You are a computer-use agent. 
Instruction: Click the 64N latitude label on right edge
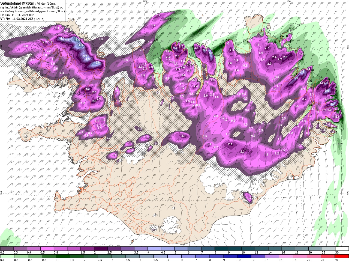click(x=348, y=192)
